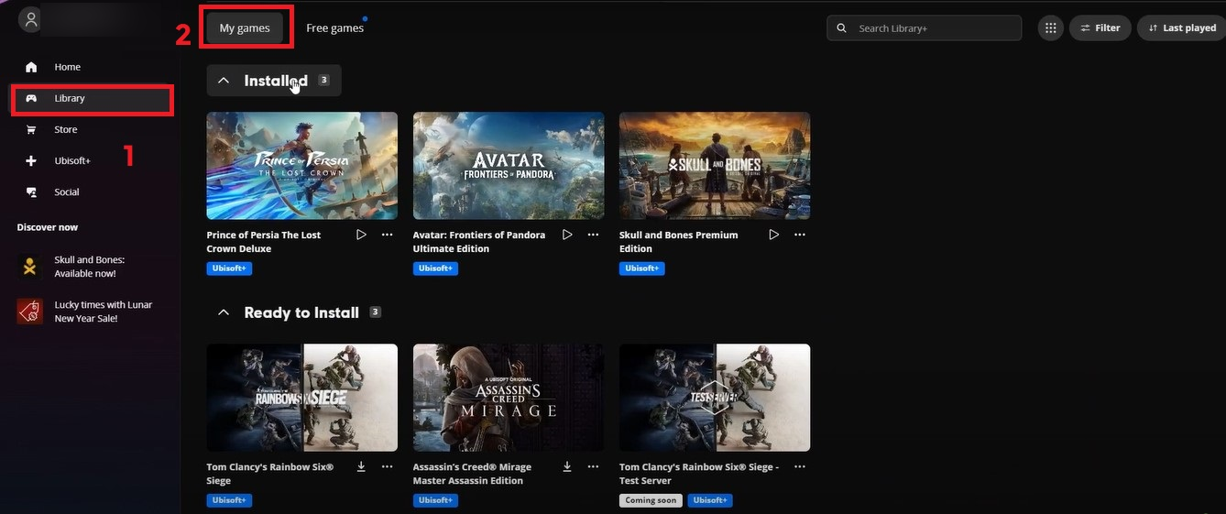Click the Skull and Bones promo icon
Viewport: 1226px width, 514px height.
(30, 267)
